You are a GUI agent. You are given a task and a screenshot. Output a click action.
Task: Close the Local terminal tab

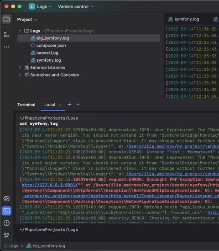(60, 105)
